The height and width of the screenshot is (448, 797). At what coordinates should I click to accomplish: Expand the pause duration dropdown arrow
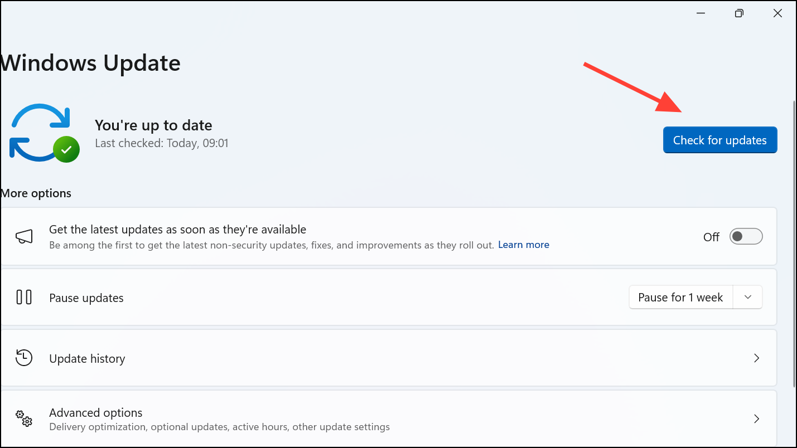pos(748,298)
